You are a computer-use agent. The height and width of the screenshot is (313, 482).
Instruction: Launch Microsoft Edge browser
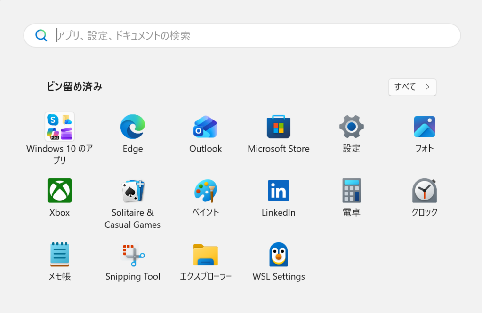[133, 127]
